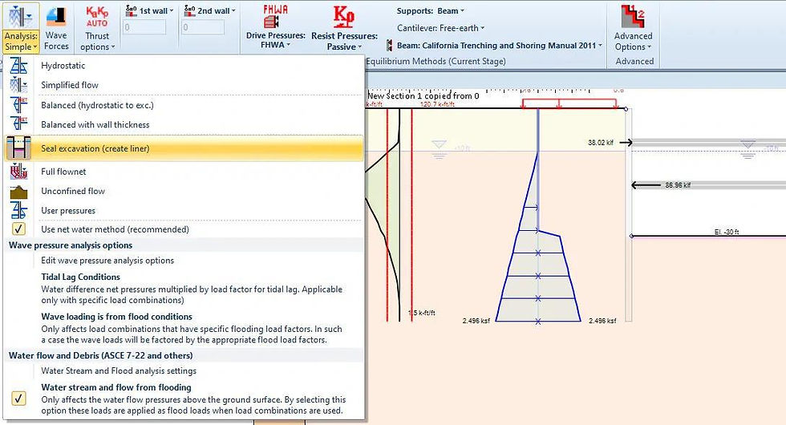Open the Resist Pressures Passive dropdown
Screen dimensions: 786x425
(x=359, y=47)
